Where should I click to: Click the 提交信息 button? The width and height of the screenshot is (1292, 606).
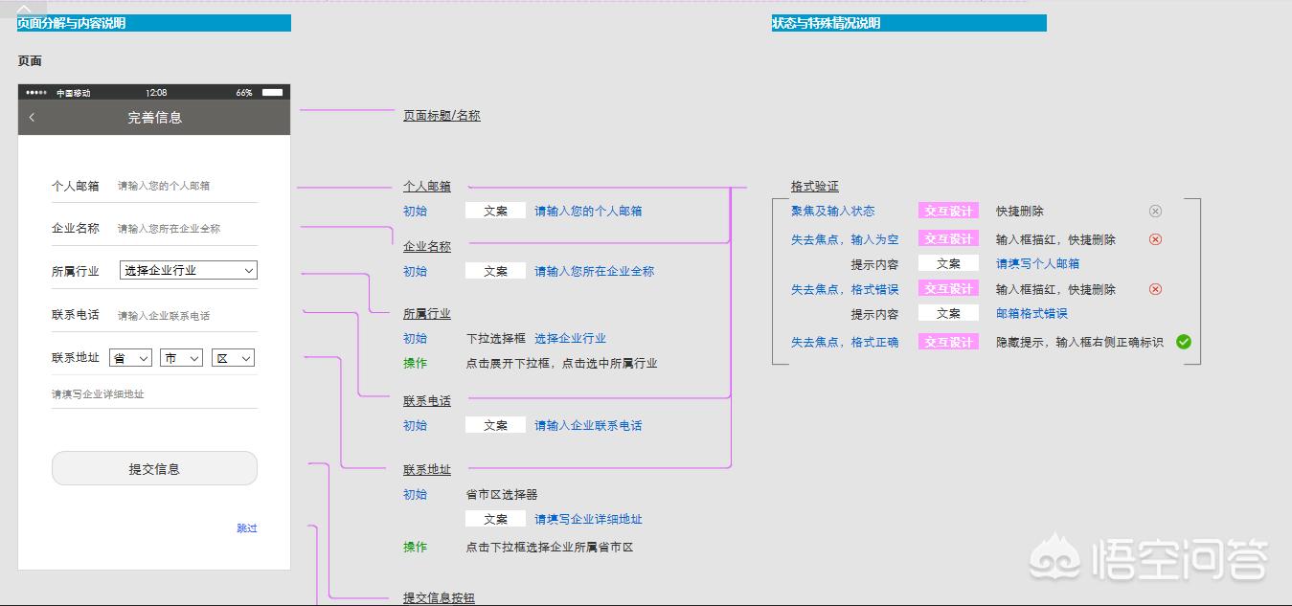[x=154, y=469]
